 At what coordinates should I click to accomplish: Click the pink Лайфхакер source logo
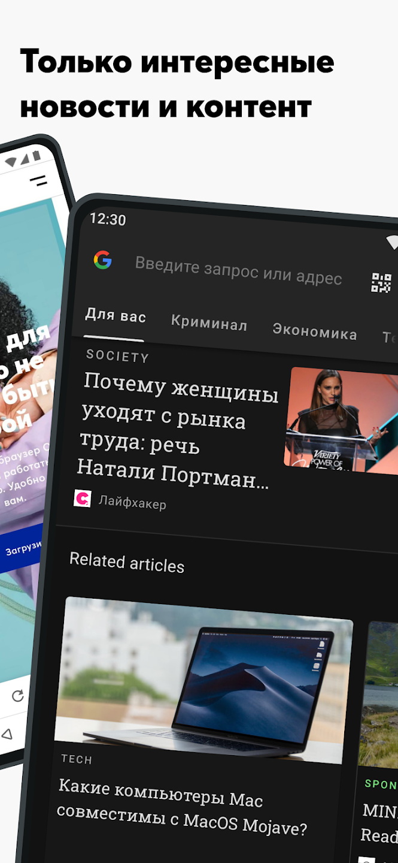pos(83,499)
